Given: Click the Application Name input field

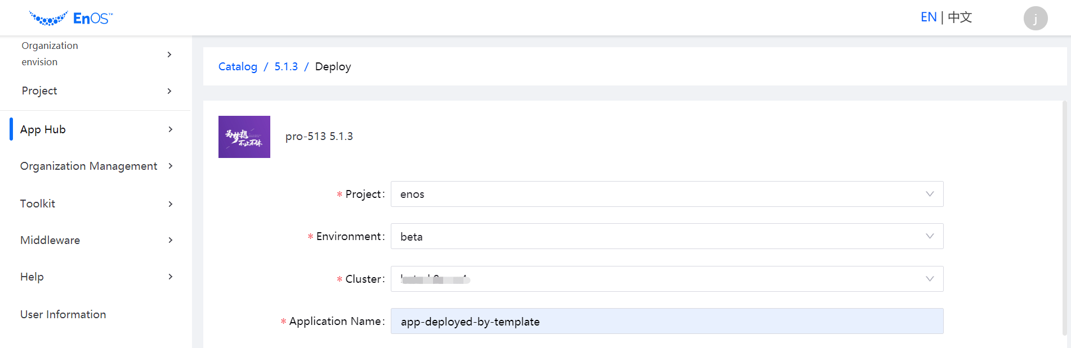Looking at the screenshot, I should click(x=667, y=322).
